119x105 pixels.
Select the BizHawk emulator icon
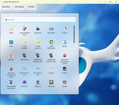pyautogui.click(x=38, y=29)
